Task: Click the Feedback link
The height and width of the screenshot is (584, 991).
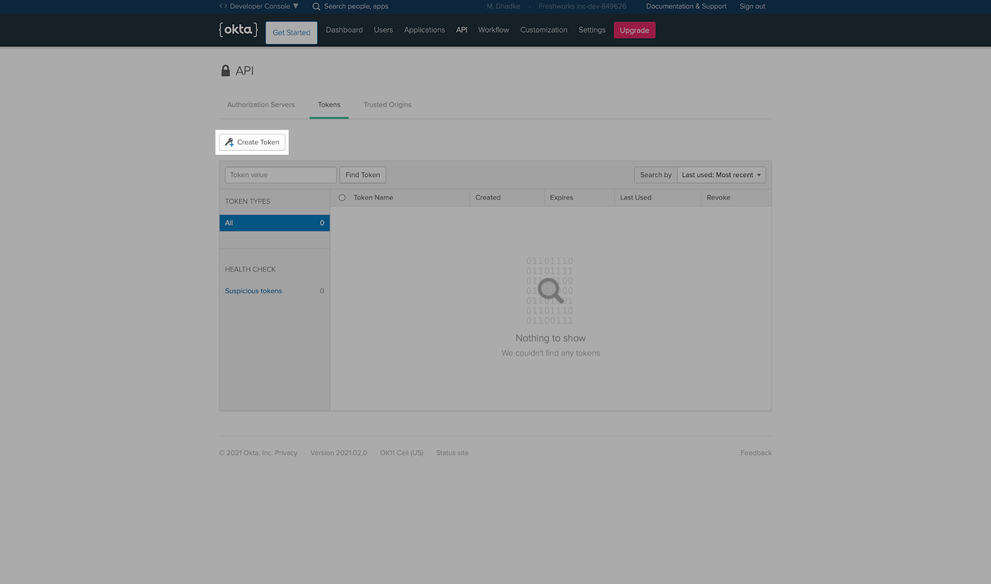Action: point(756,453)
